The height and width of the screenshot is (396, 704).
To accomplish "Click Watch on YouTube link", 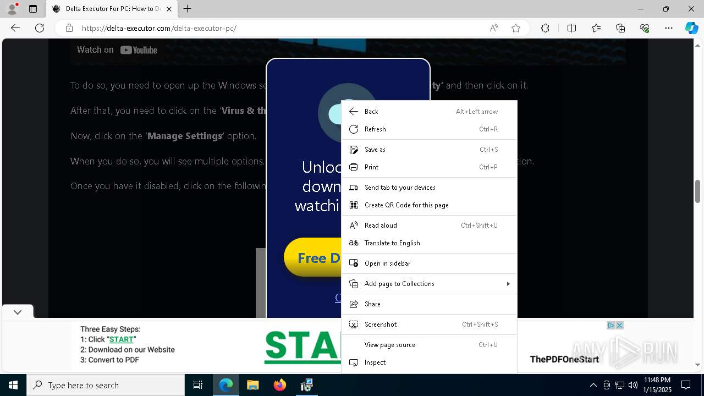I will (117, 50).
